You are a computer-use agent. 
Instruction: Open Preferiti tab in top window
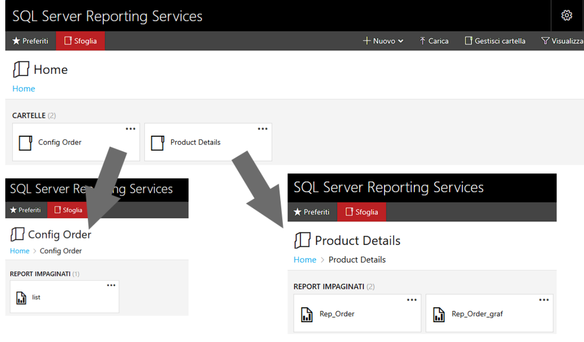[x=30, y=41]
